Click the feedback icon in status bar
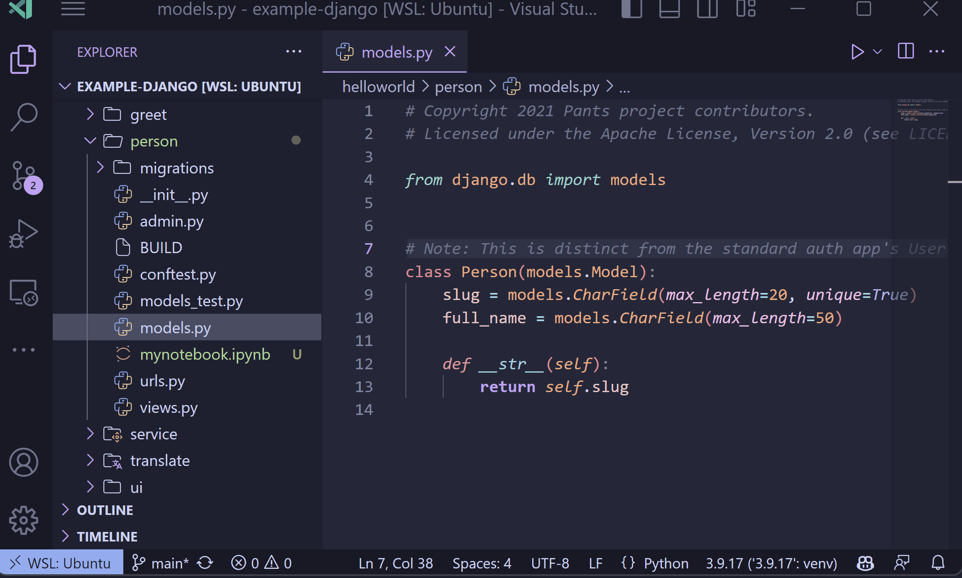 click(x=901, y=563)
